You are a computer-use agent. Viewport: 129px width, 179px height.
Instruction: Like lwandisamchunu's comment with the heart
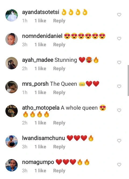tap(119, 141)
